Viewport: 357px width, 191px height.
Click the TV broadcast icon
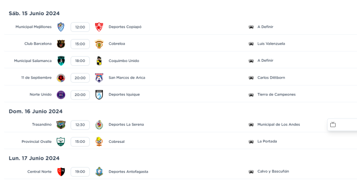[333, 125]
